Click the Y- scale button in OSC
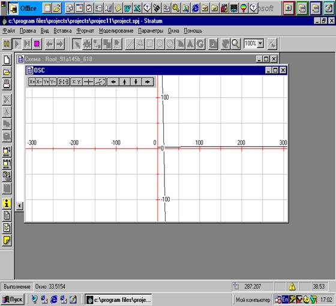Image resolution: width=336 pixels, height=306 pixels. coord(53,82)
